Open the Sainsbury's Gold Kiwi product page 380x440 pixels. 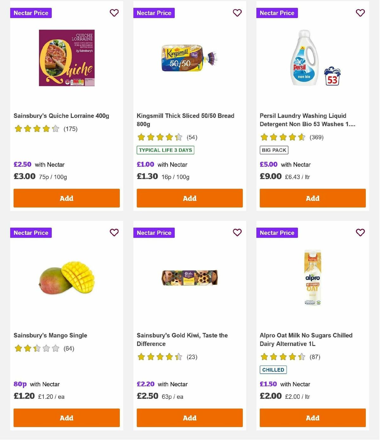[x=182, y=339]
